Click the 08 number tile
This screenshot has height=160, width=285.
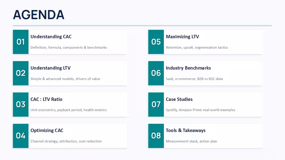[x=156, y=136]
